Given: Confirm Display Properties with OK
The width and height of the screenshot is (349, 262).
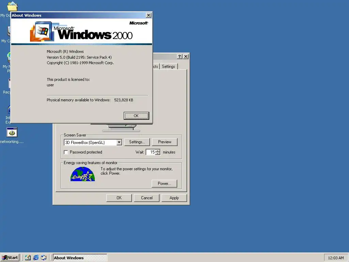Looking at the screenshot, I should tap(119, 198).
